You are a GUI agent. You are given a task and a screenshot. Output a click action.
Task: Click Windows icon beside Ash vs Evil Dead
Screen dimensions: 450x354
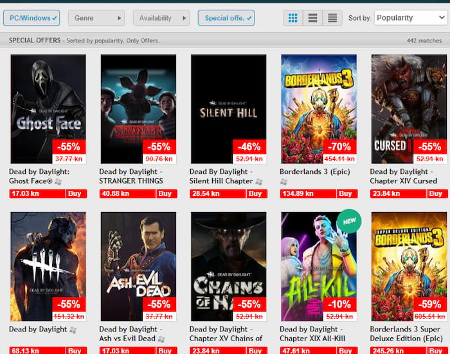(161, 339)
